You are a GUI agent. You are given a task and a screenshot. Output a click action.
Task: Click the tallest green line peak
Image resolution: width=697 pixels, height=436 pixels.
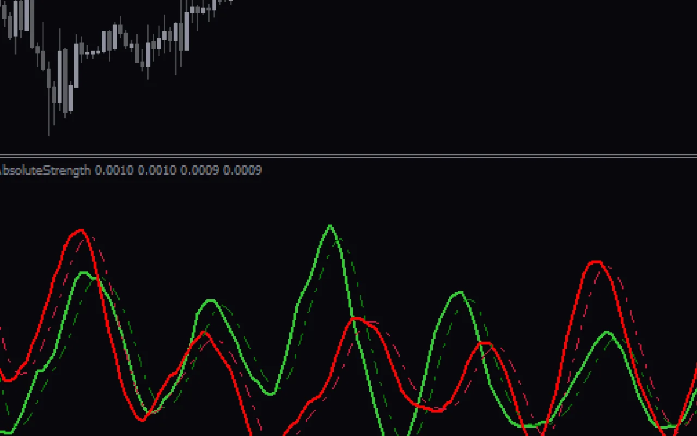point(330,226)
